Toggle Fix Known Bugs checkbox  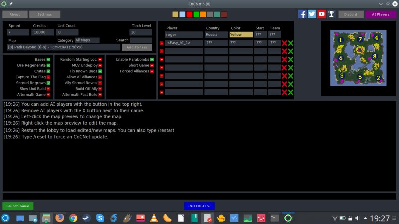coord(100,71)
